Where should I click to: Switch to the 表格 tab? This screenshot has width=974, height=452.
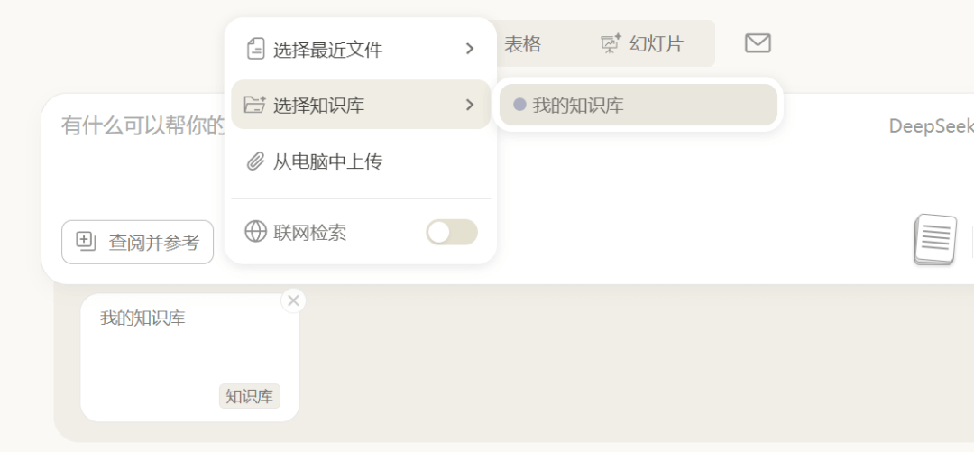[522, 43]
